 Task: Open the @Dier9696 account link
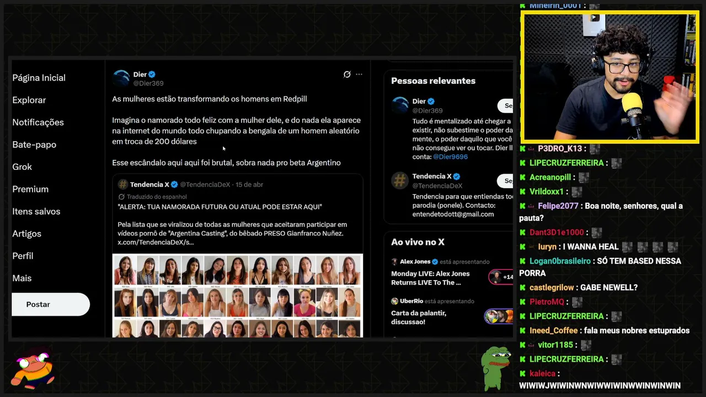point(450,157)
